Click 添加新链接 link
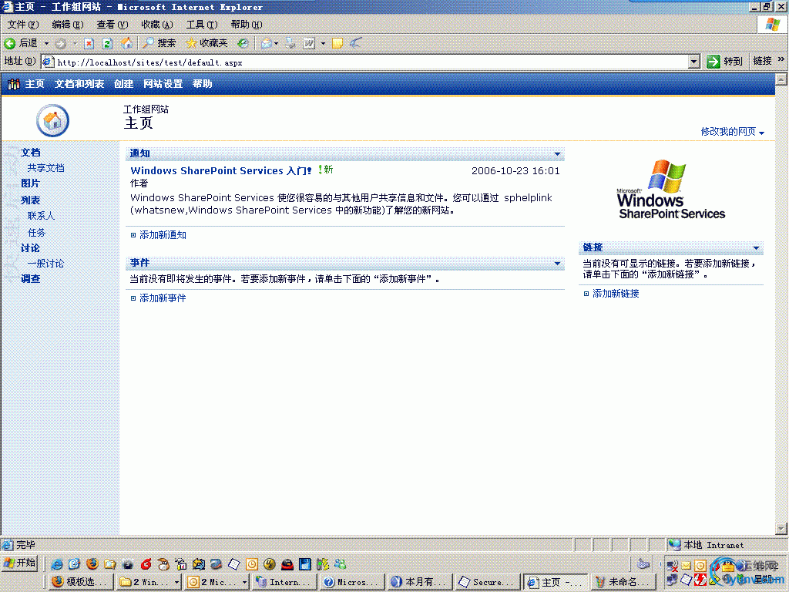789x592 pixels. [x=616, y=294]
